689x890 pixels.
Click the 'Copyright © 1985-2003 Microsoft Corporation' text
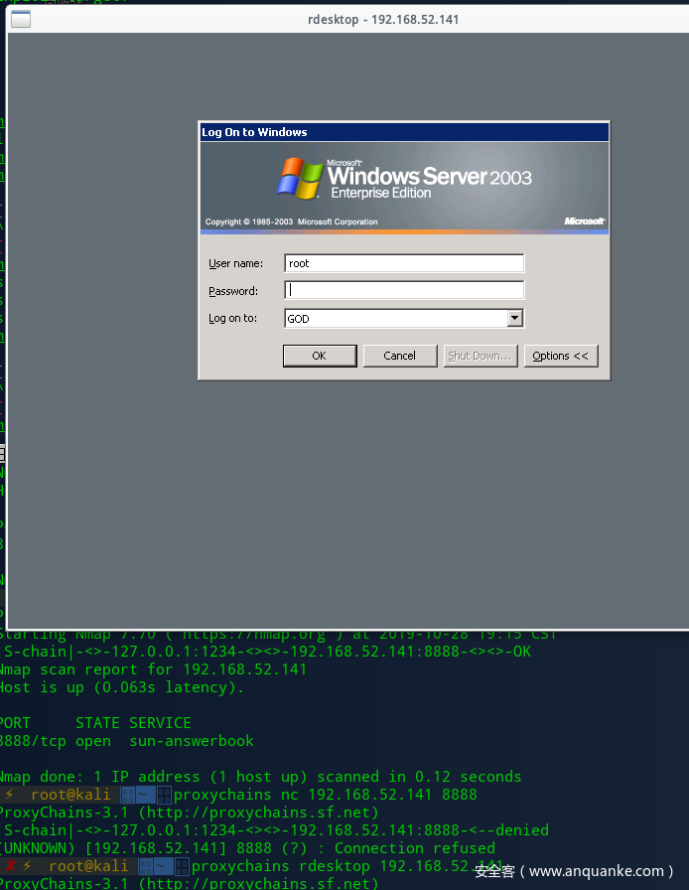click(291, 222)
